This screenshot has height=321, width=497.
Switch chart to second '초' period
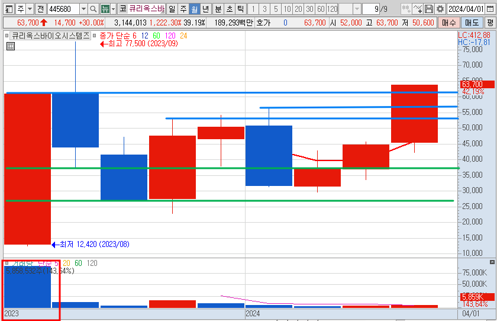coord(230,9)
